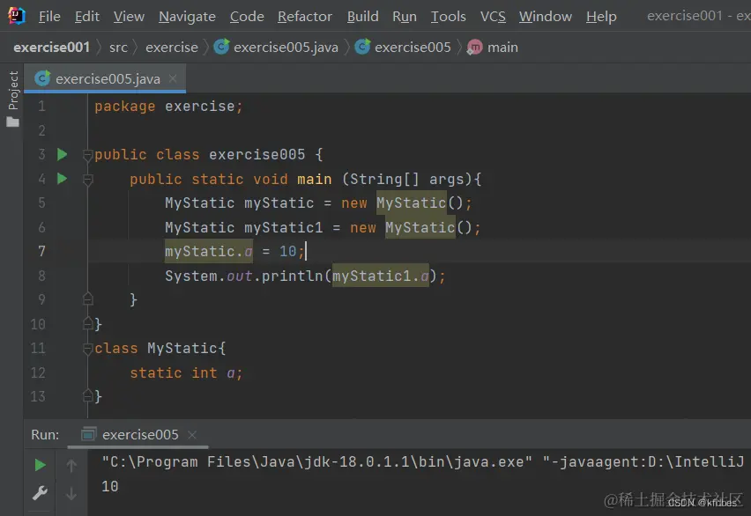The height and width of the screenshot is (516, 751).
Task: Click run configuration icon on Run tab
Action: (89, 434)
